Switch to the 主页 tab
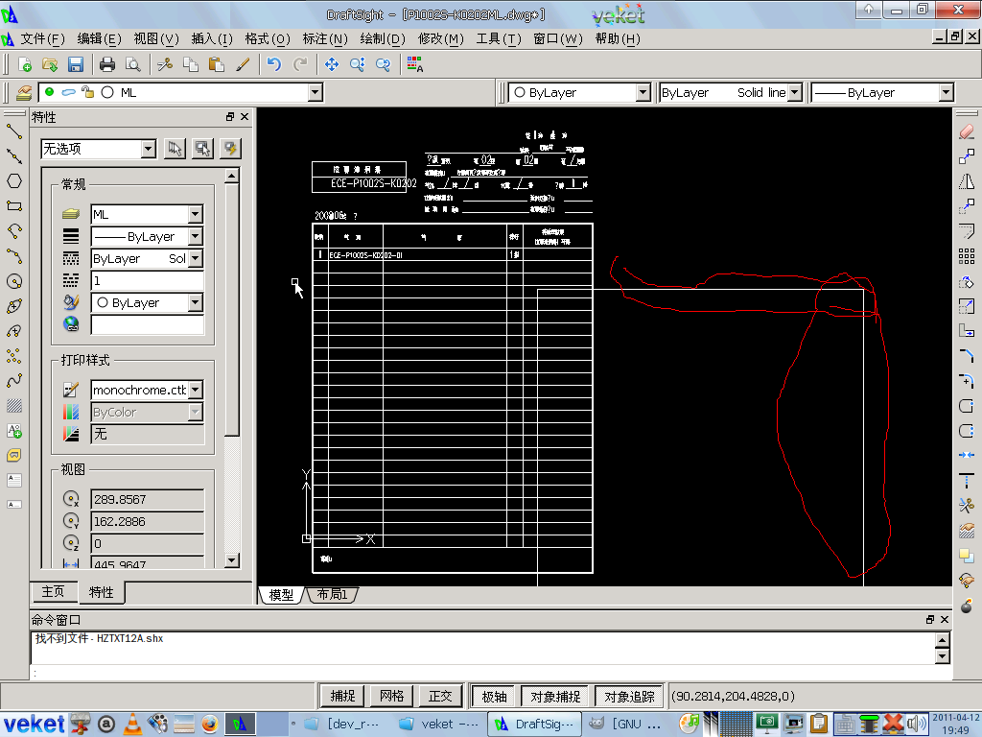This screenshot has width=982, height=737. click(x=54, y=591)
